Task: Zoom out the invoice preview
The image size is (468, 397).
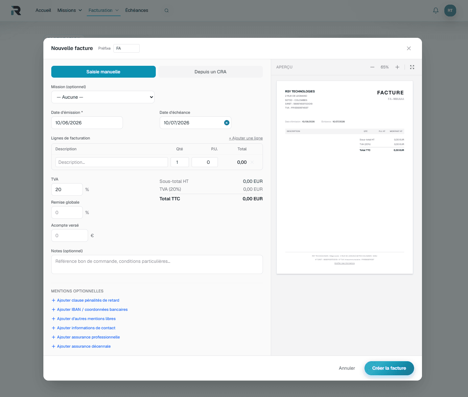Action: 372,67
